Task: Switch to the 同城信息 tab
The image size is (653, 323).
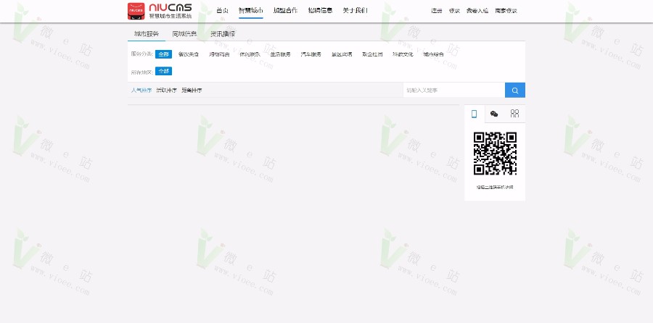Action: 184,33
